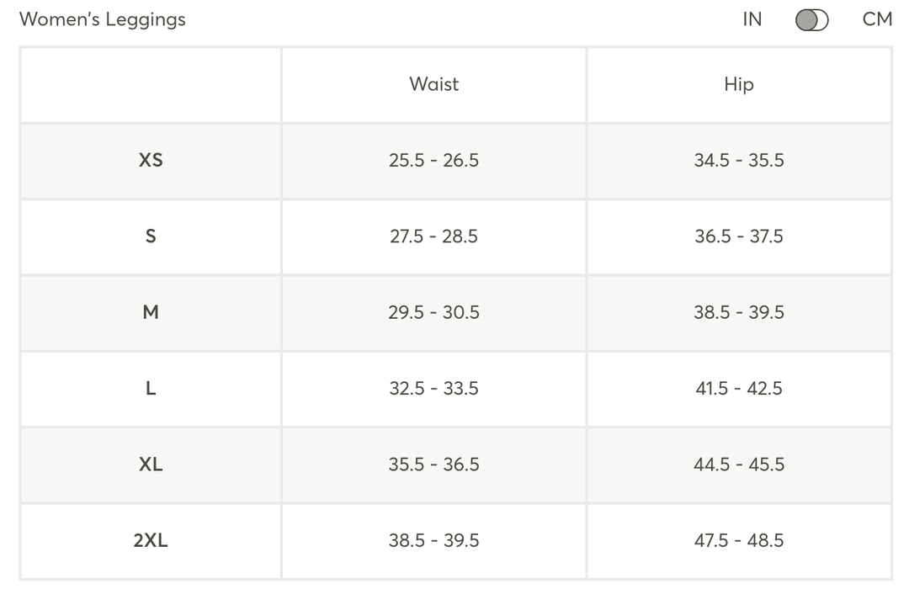The width and height of the screenshot is (909, 589).
Task: Click 2XL waist value 38.5 - 39.5
Action: click(433, 540)
